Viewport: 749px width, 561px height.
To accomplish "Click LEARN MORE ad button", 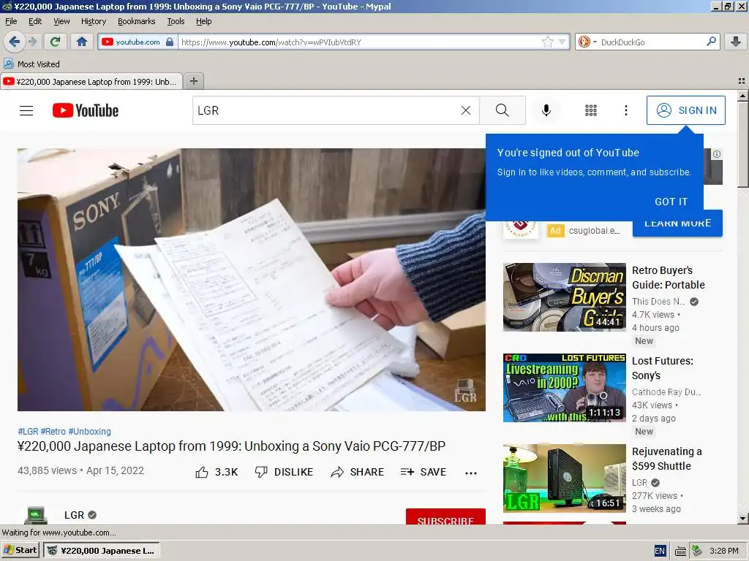I will (x=678, y=226).
